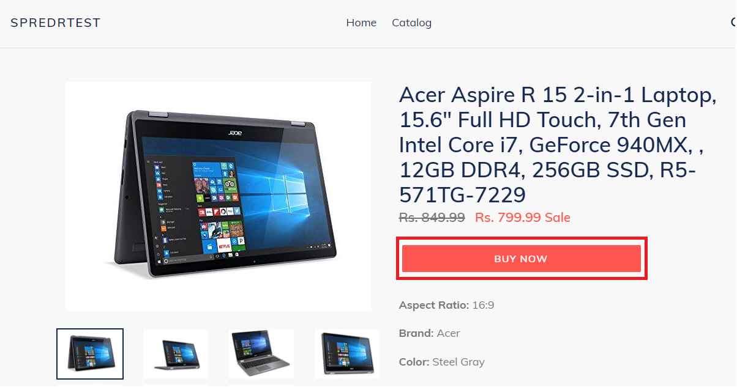Click the Color: Steel Gray specification
This screenshot has width=737, height=390.
pyautogui.click(x=441, y=361)
